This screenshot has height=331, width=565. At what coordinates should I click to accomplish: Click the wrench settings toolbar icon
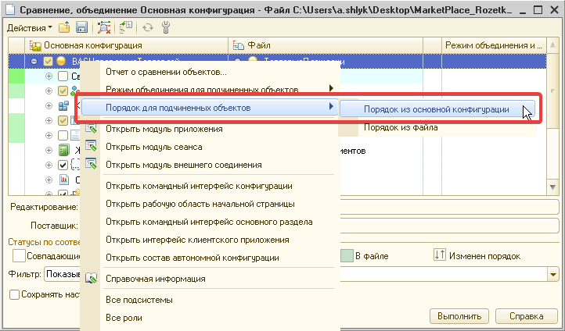coord(165,27)
